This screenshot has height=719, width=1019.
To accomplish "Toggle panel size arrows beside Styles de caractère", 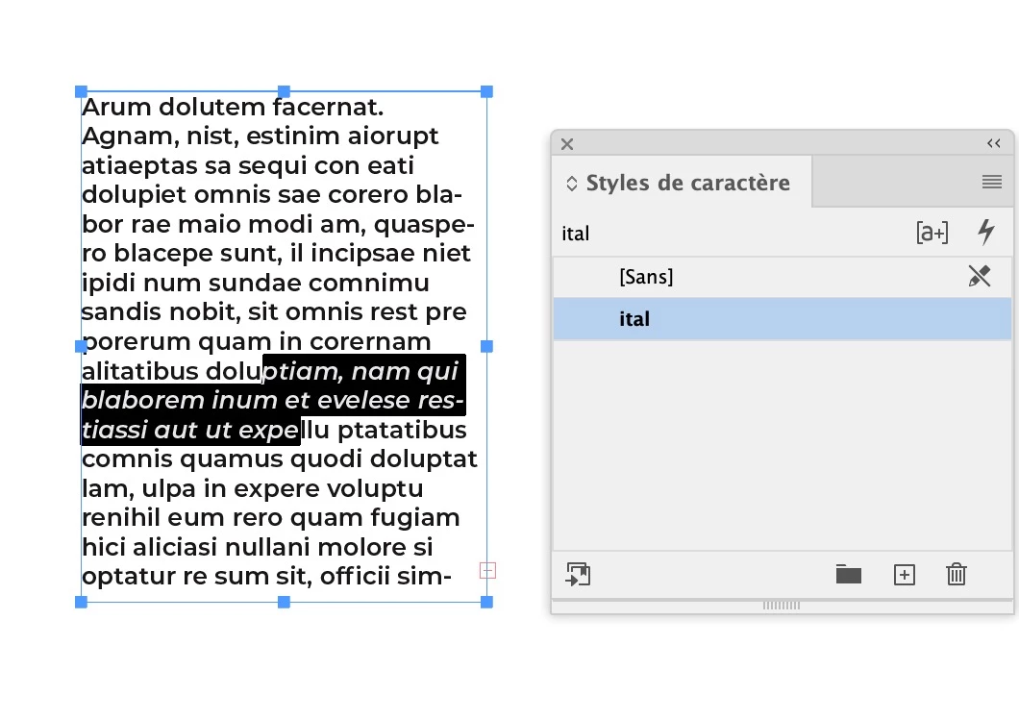I will (571, 184).
